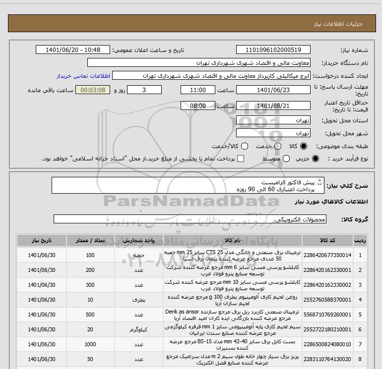Viewport: 382px width, 369px height.
Task: Click the واحد شمارش column header
Action: [x=138, y=241]
